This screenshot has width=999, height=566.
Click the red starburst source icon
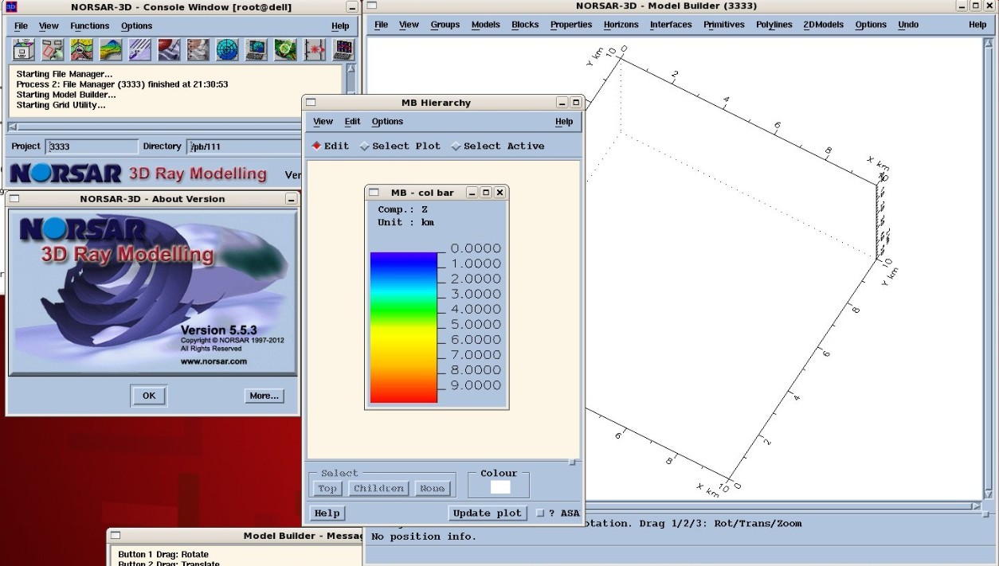(x=315, y=50)
